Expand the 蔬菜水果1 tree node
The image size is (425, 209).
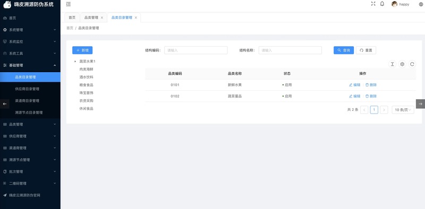[x=75, y=62]
